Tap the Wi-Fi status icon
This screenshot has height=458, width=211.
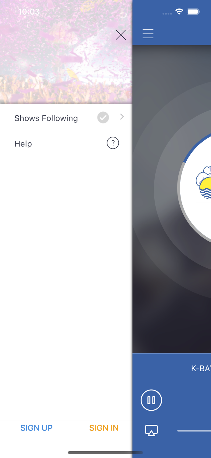(179, 12)
